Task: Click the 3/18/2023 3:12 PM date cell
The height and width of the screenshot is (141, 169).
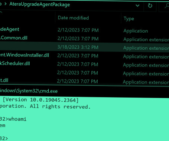Action: coord(78,47)
